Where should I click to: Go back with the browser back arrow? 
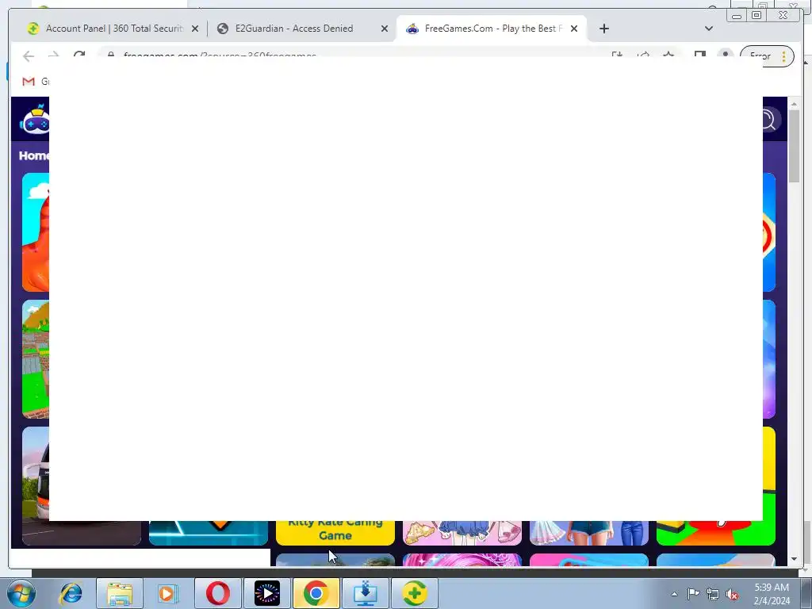29,56
